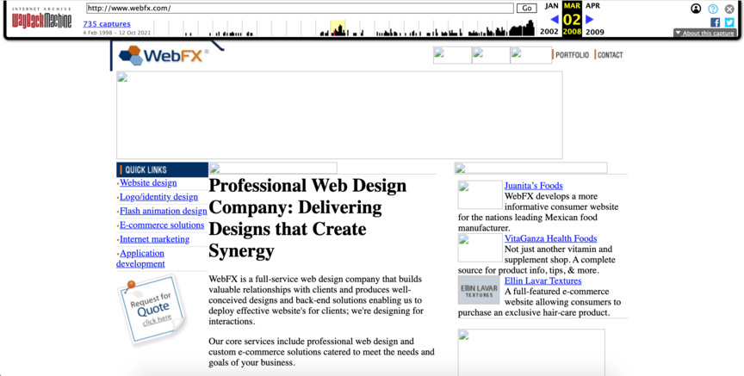Click the broken nav image nearest Portfolio
744x376 pixels.
click(531, 55)
